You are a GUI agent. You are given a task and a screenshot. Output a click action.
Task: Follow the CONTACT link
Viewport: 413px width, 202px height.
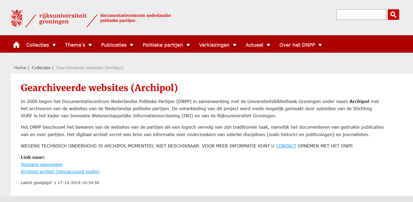(286, 146)
